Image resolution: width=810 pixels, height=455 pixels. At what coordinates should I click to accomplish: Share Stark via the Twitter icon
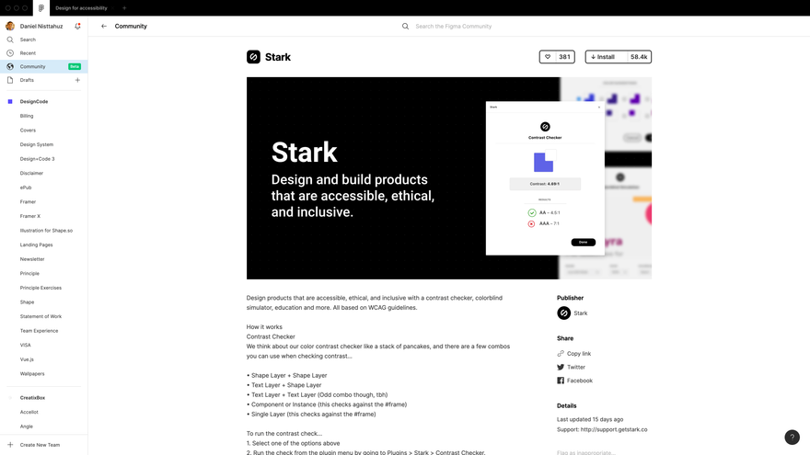[x=561, y=368]
